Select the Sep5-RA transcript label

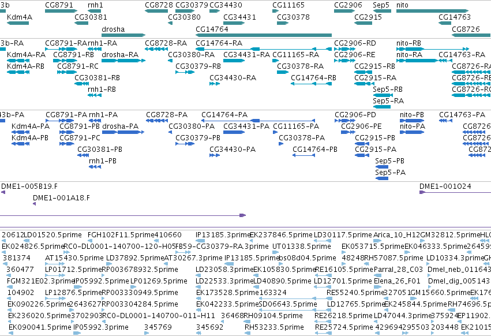(388, 101)
